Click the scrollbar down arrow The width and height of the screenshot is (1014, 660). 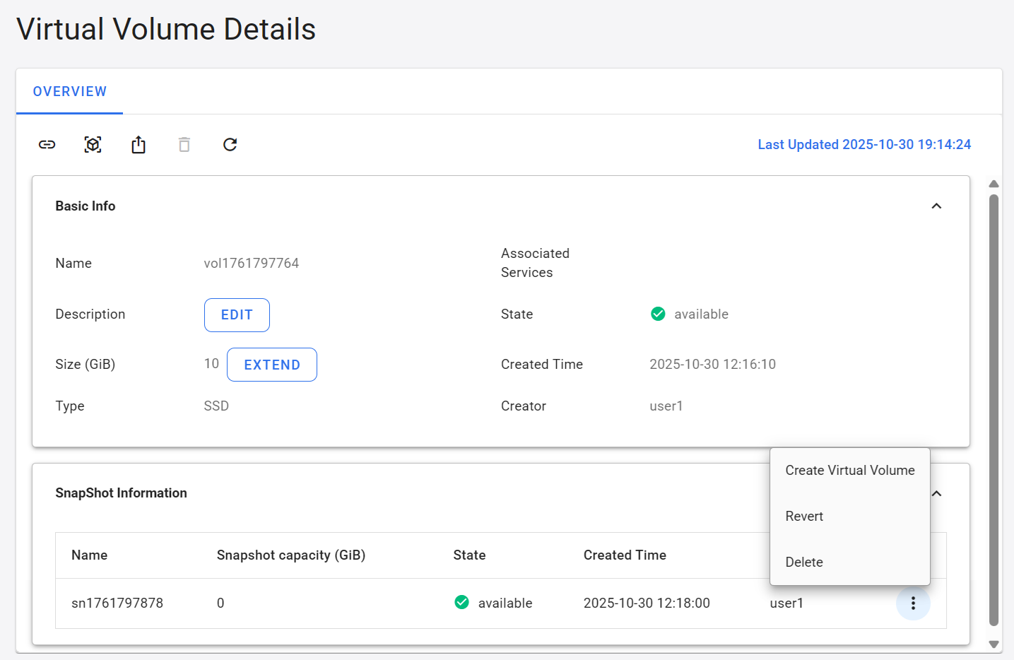[994, 644]
